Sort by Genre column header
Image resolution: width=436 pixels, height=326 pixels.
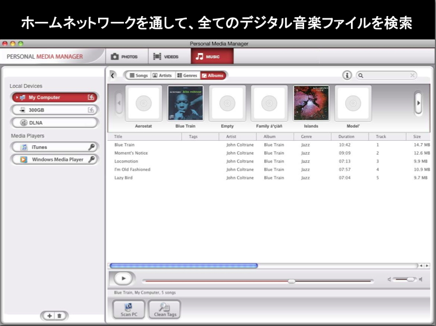pyautogui.click(x=312, y=137)
